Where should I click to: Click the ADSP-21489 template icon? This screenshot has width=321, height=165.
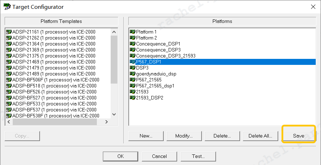[9, 74]
